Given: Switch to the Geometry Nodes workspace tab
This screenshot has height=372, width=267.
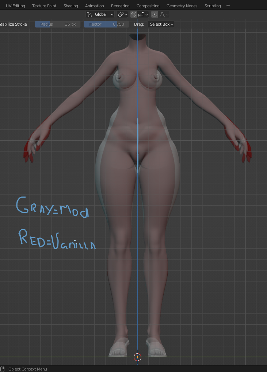Looking at the screenshot, I should click(182, 6).
